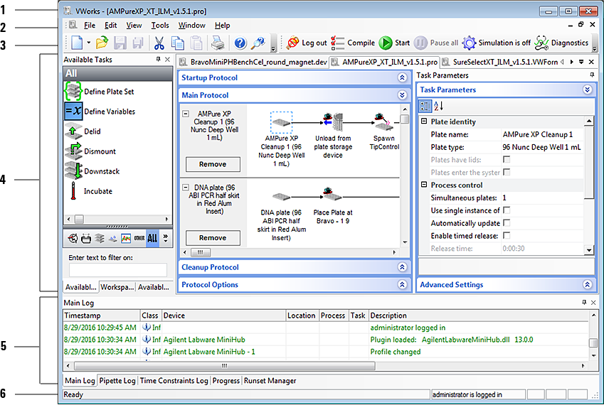Click the Log out button
This screenshot has width=604, height=405.
tap(307, 43)
